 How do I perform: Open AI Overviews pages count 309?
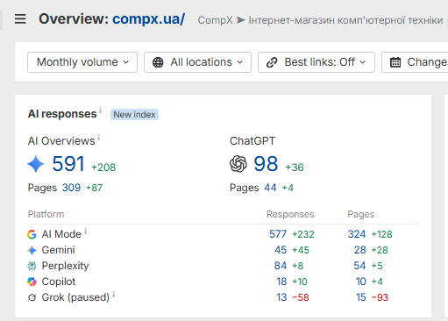tap(71, 188)
